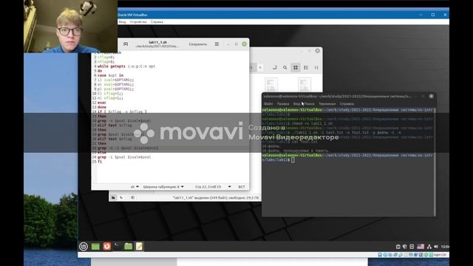Toggle the ВСТ insert mode indicator
The image size is (473, 266).
coord(242,187)
